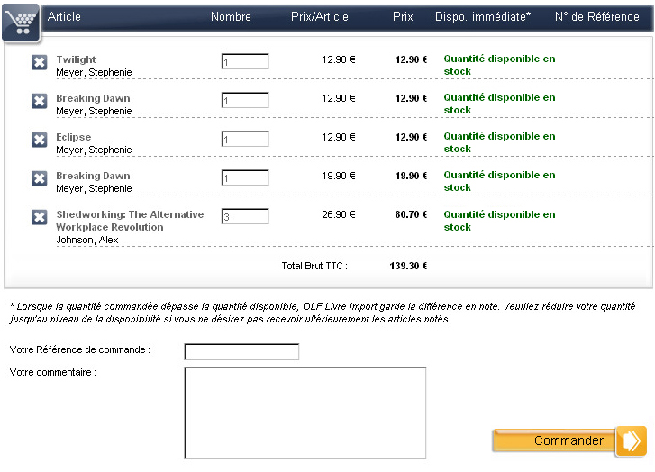Image resolution: width=655 pixels, height=472 pixels.
Task: Click stock availability text for Shedworking
Action: [x=499, y=221]
